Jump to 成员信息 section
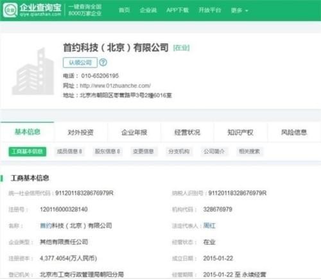This screenshot has height=279, width=321. click(x=69, y=151)
